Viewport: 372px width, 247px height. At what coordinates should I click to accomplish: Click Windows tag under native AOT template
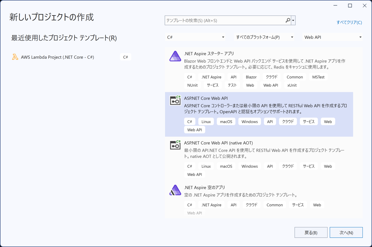tap(250, 166)
